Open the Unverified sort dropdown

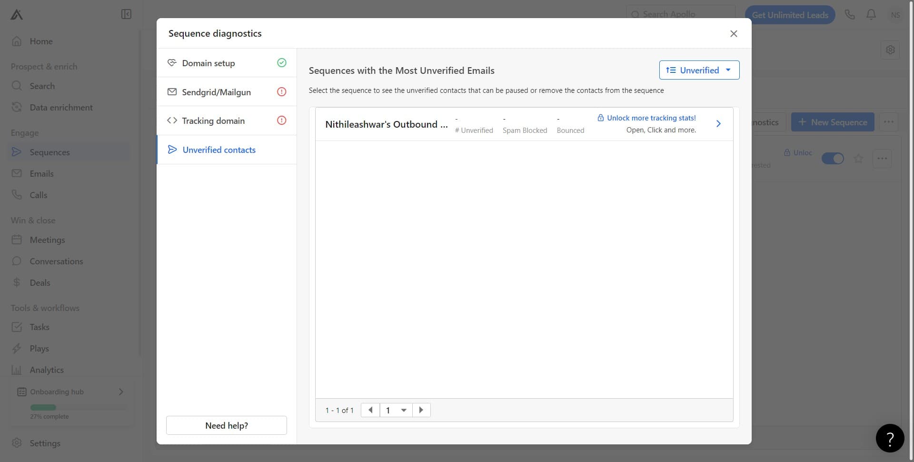tap(699, 70)
